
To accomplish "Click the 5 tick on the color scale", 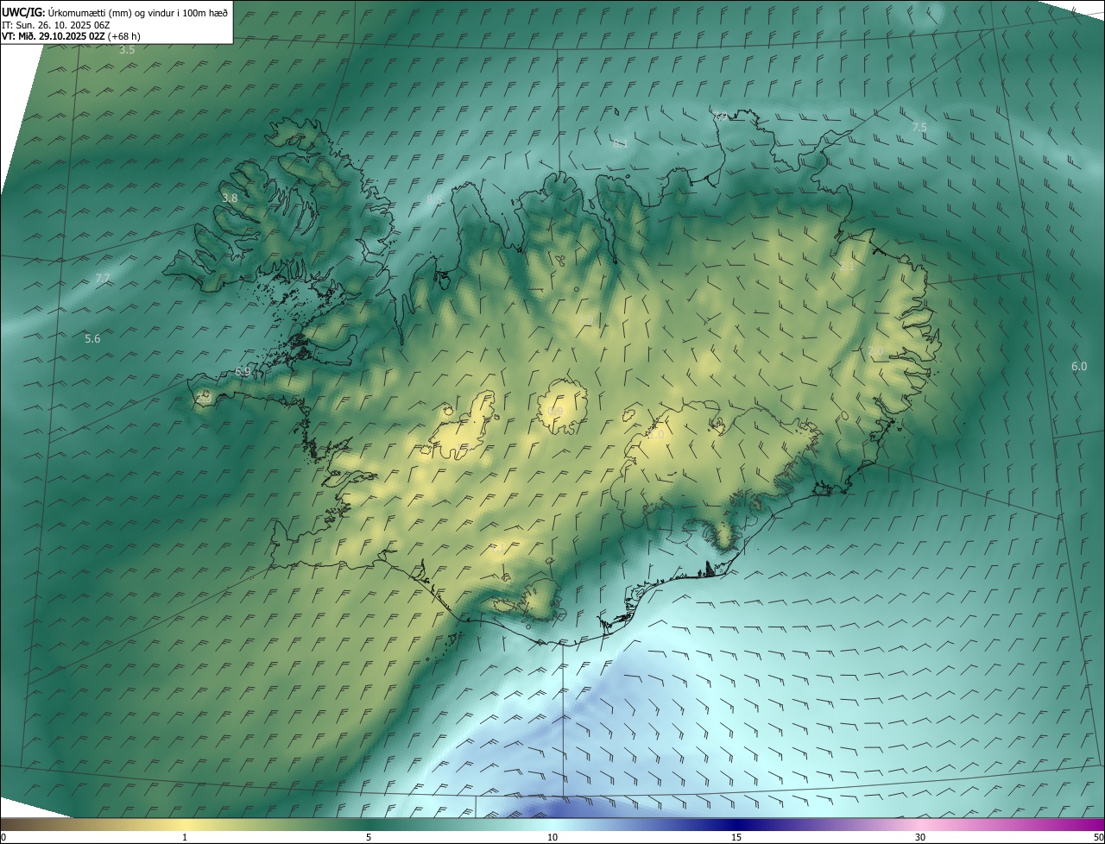I will (x=369, y=838).
